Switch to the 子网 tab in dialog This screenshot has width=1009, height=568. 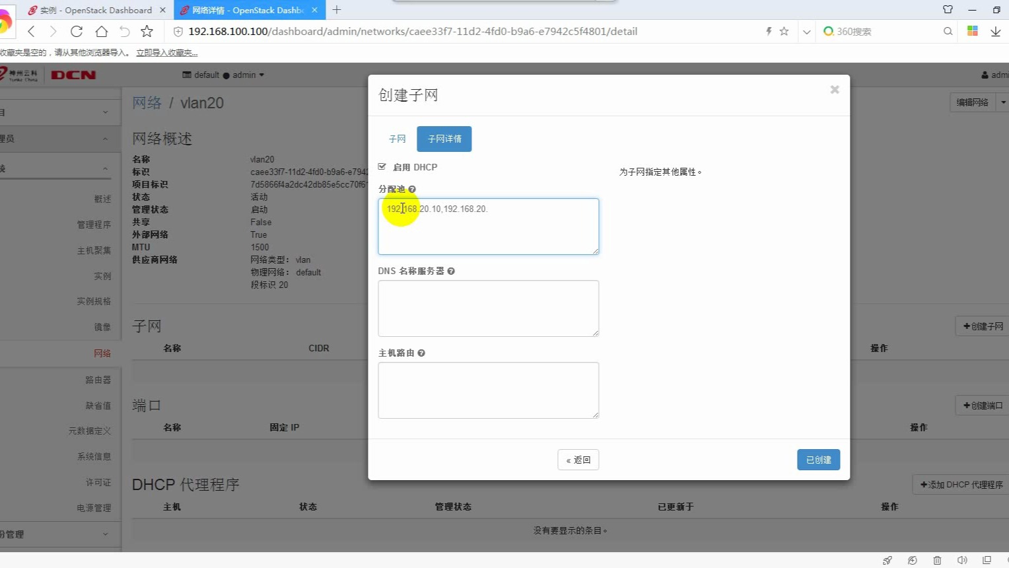(398, 139)
